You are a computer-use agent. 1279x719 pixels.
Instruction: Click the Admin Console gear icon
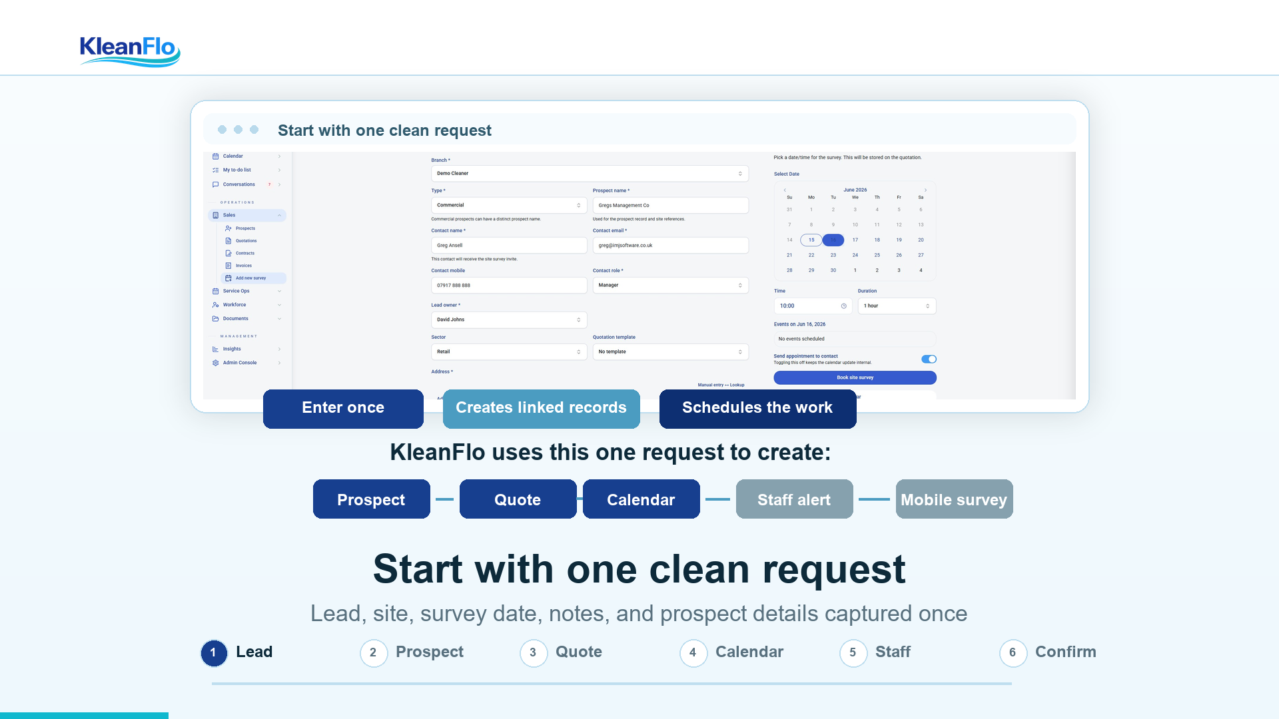point(215,363)
